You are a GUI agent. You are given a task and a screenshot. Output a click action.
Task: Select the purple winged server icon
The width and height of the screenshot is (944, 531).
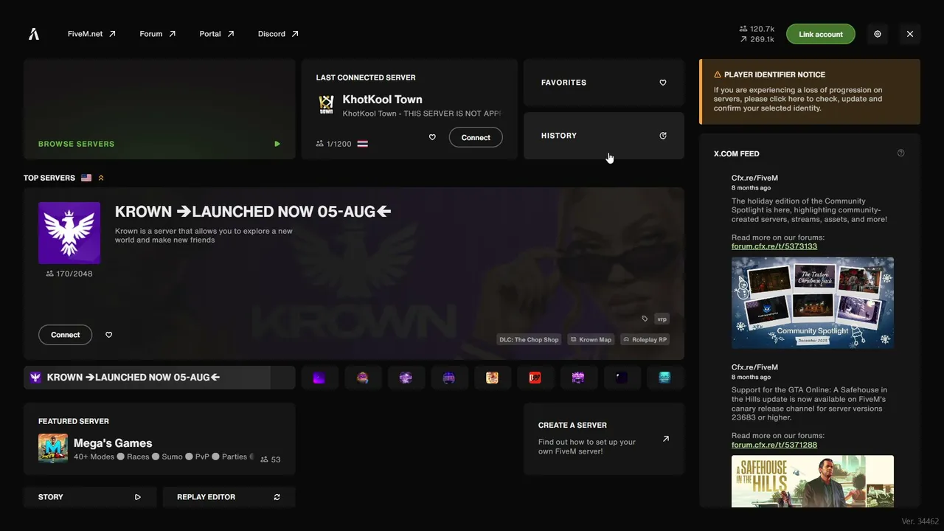point(578,378)
